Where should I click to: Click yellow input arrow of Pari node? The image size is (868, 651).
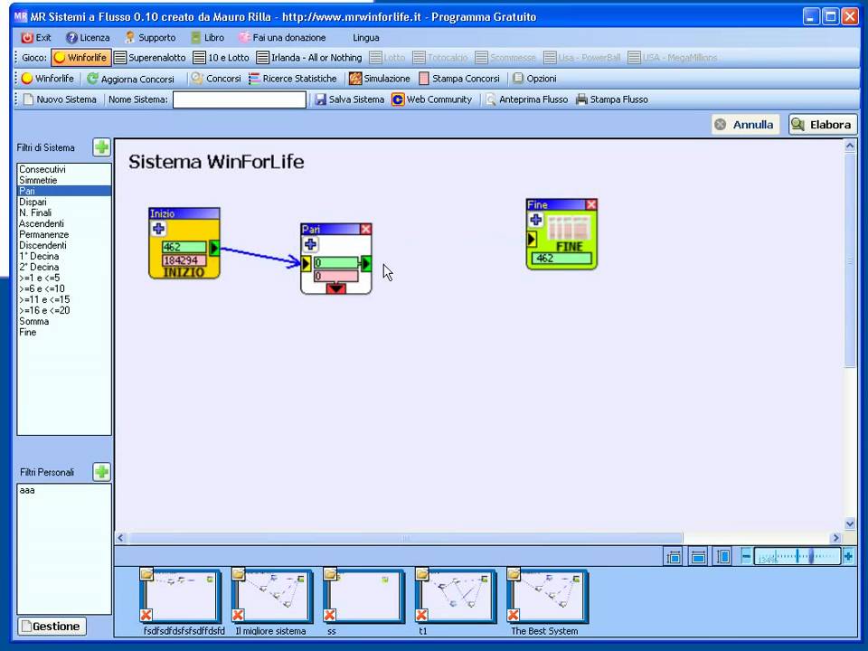[x=307, y=263]
